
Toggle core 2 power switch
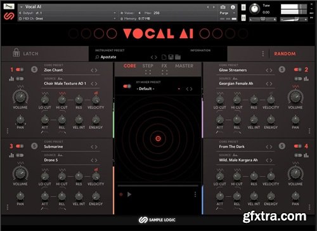tap(298, 70)
